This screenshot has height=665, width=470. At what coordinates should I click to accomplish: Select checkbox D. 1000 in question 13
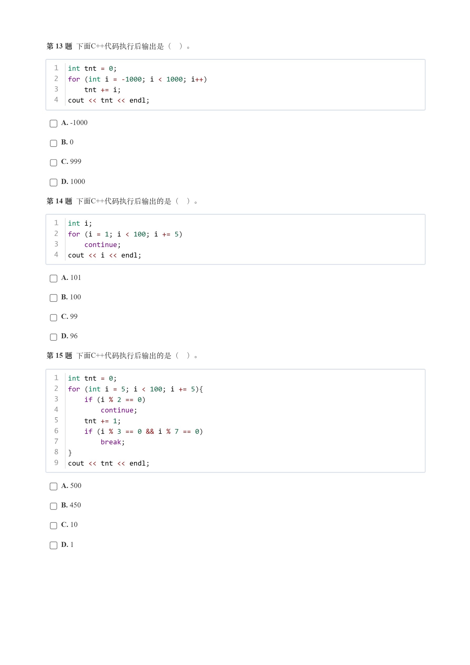coord(54,183)
